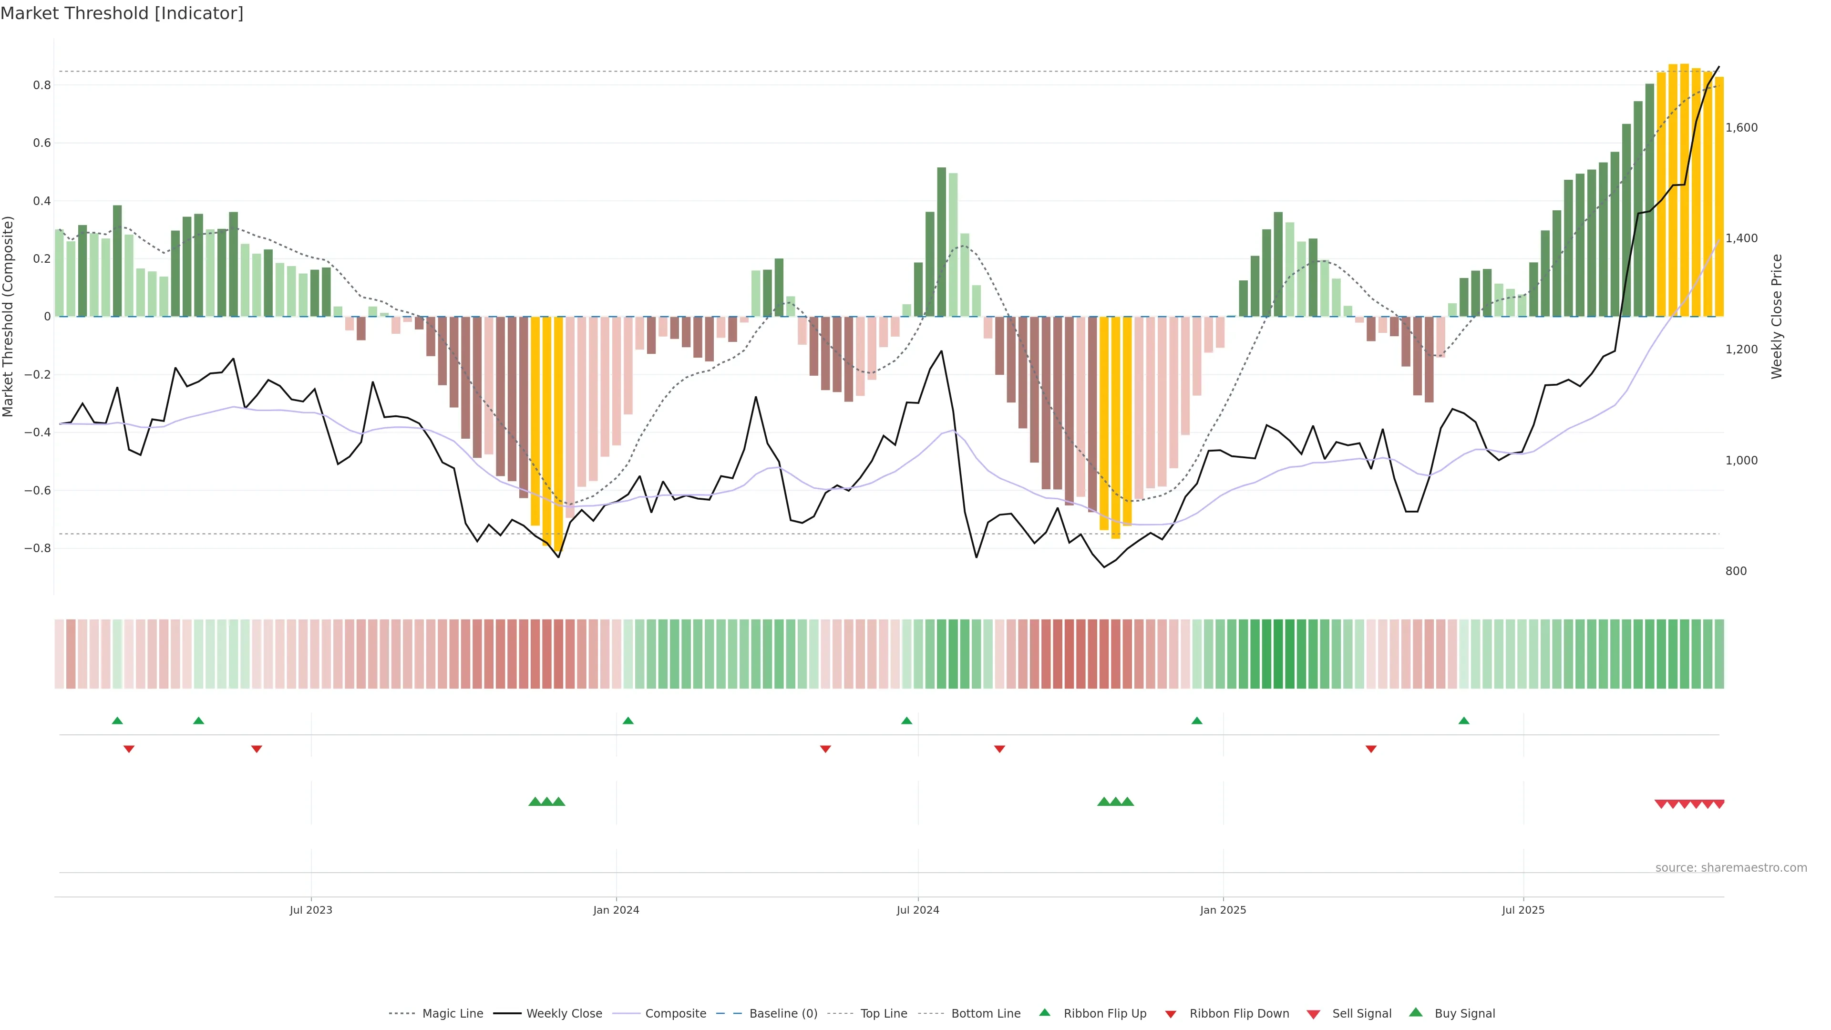Click the ribbon flip down marker after Jul 2024
The height and width of the screenshot is (1030, 1831).
(999, 749)
